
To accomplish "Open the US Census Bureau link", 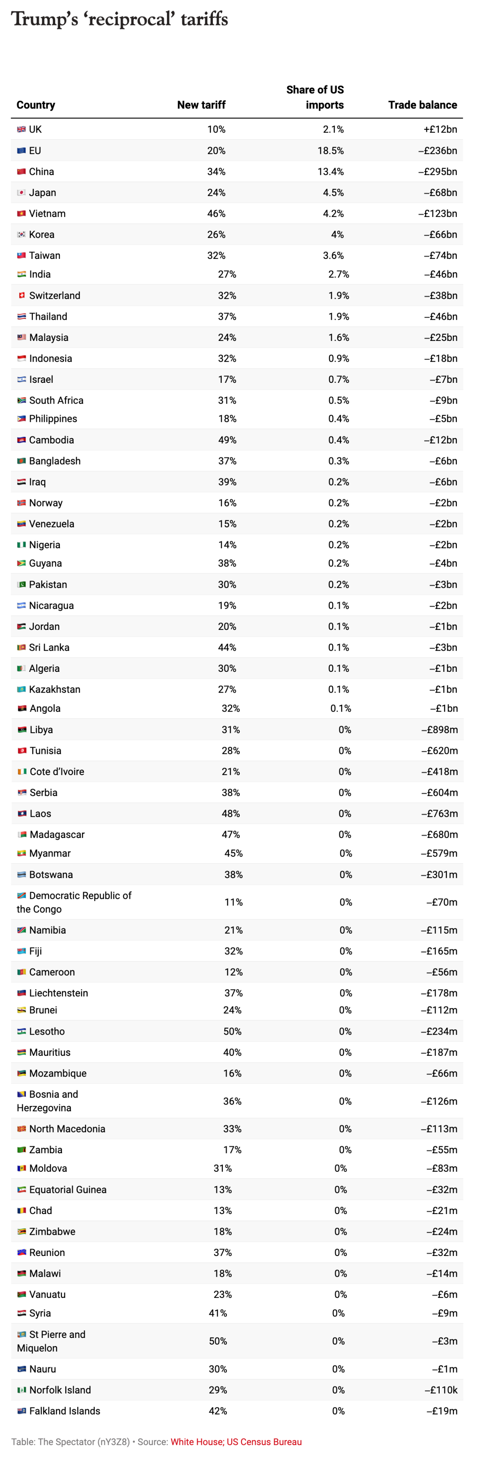I will click(x=264, y=1442).
